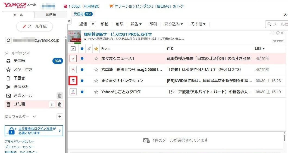This screenshot has width=288, height=153.
Task: Toggle the select-all checkbox in the header
Action: click(73, 49)
